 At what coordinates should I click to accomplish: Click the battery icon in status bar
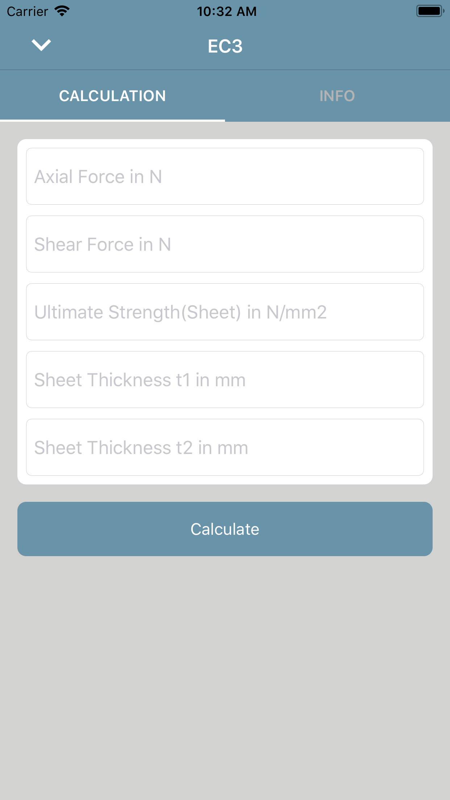tap(430, 11)
